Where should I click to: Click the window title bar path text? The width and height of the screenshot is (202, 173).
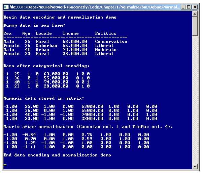click(95, 7)
